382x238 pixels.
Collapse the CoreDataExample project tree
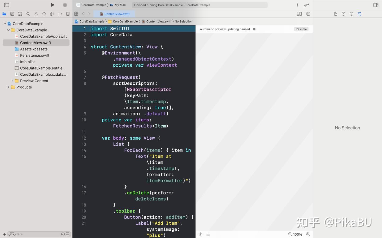coord(5,24)
